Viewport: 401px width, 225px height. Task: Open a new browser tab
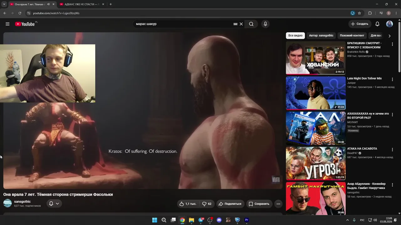(111, 4)
